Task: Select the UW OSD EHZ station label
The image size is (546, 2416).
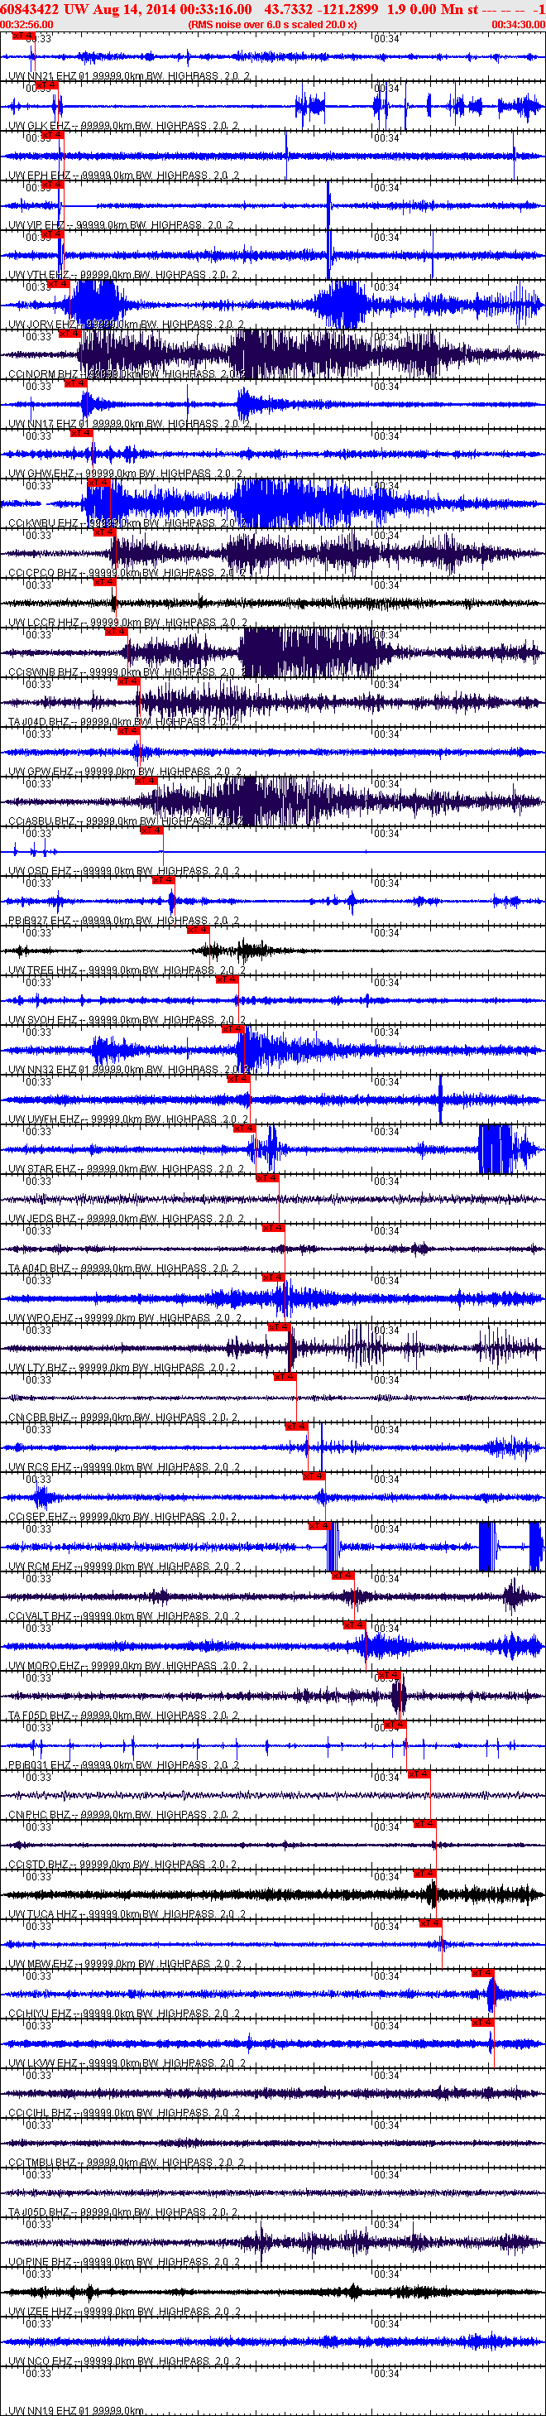Action: tap(123, 871)
